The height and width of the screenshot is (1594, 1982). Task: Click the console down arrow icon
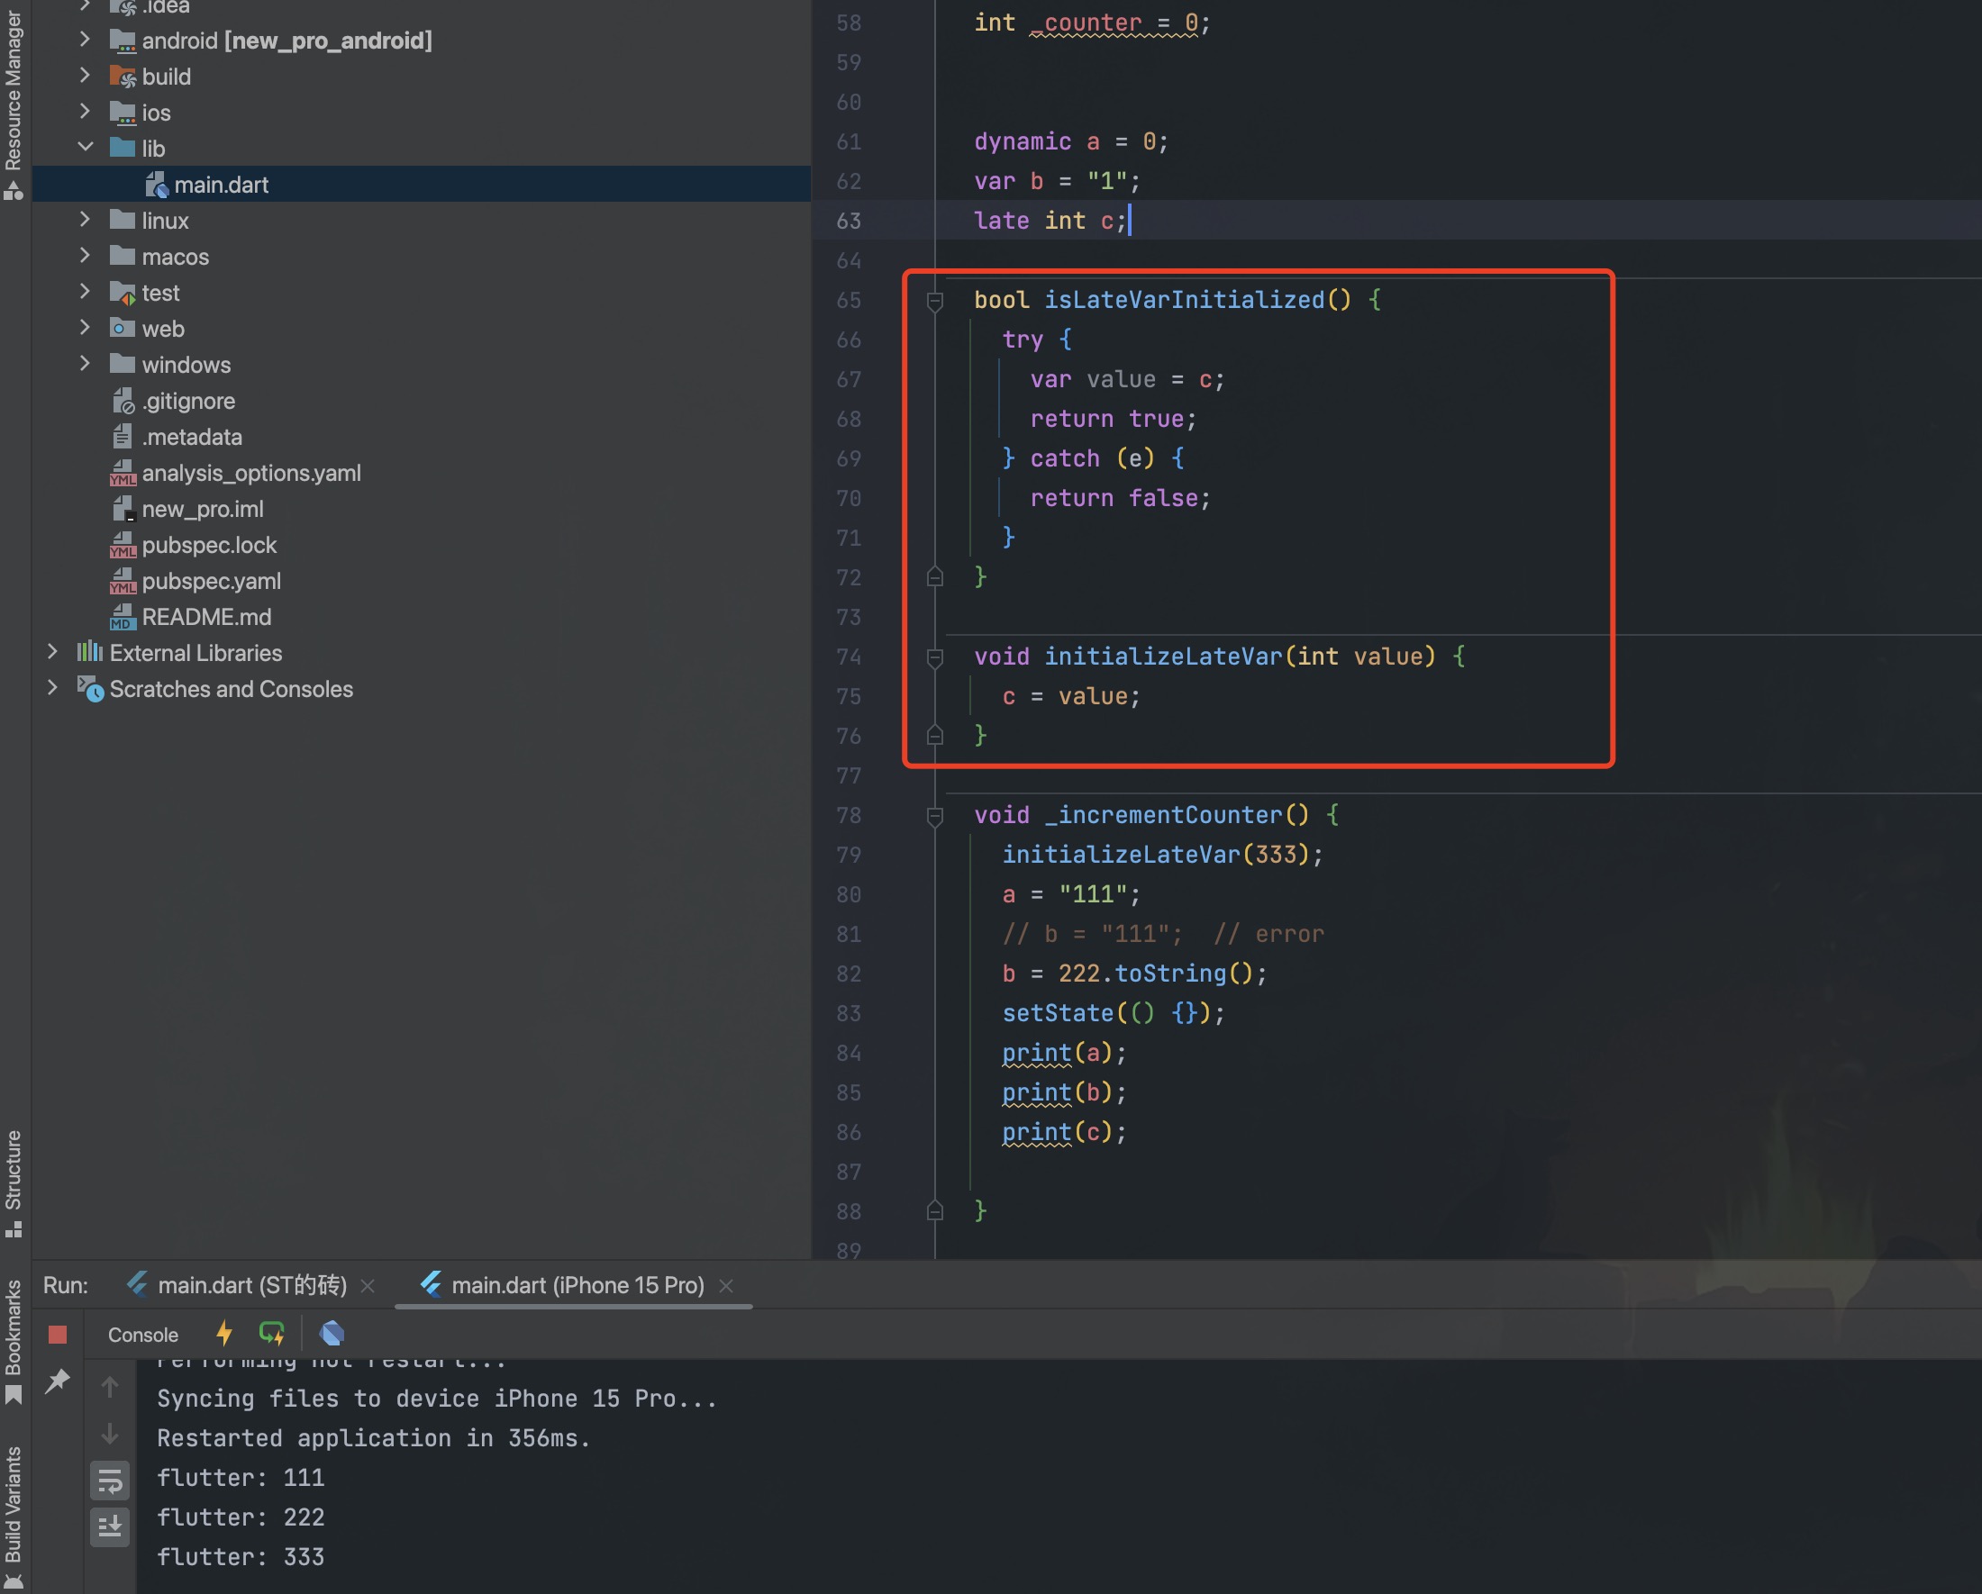pos(109,1433)
